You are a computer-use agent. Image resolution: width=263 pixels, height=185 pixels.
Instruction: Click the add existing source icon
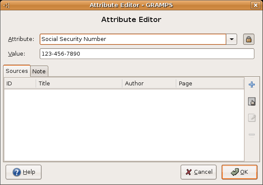pos(252,101)
